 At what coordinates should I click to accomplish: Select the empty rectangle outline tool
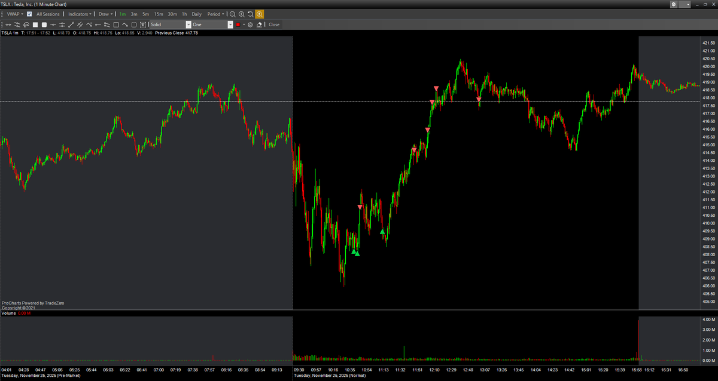[x=116, y=24]
